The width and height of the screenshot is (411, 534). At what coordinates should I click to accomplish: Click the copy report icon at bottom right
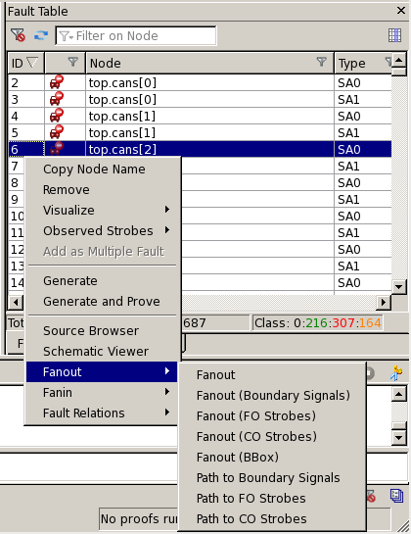(x=396, y=496)
